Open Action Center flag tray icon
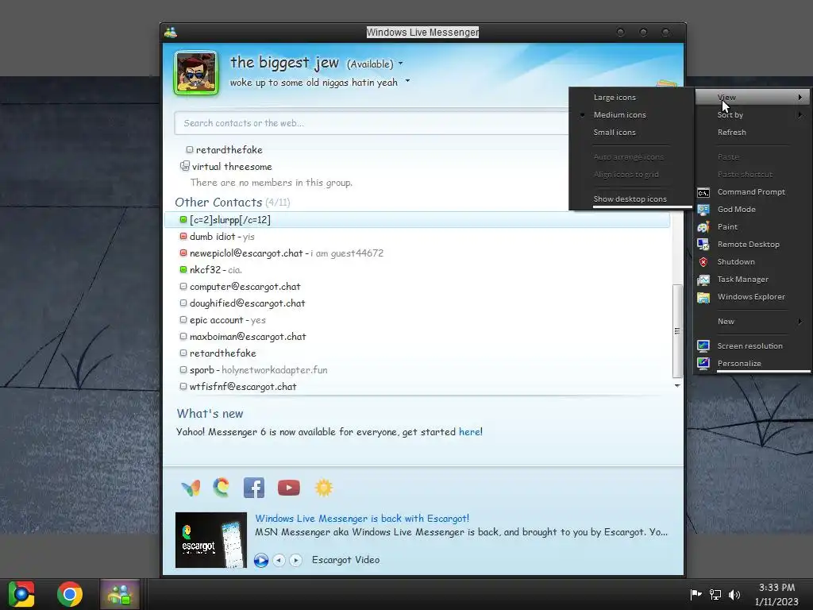The image size is (813, 610). (x=695, y=594)
